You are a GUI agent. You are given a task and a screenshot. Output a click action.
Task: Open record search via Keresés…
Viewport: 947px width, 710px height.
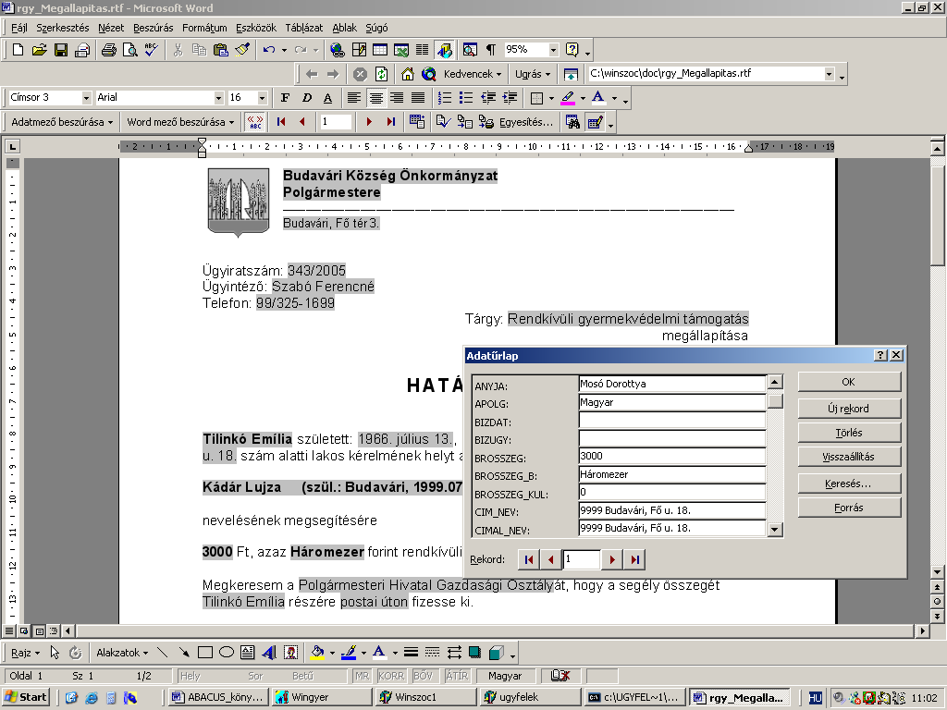click(849, 484)
